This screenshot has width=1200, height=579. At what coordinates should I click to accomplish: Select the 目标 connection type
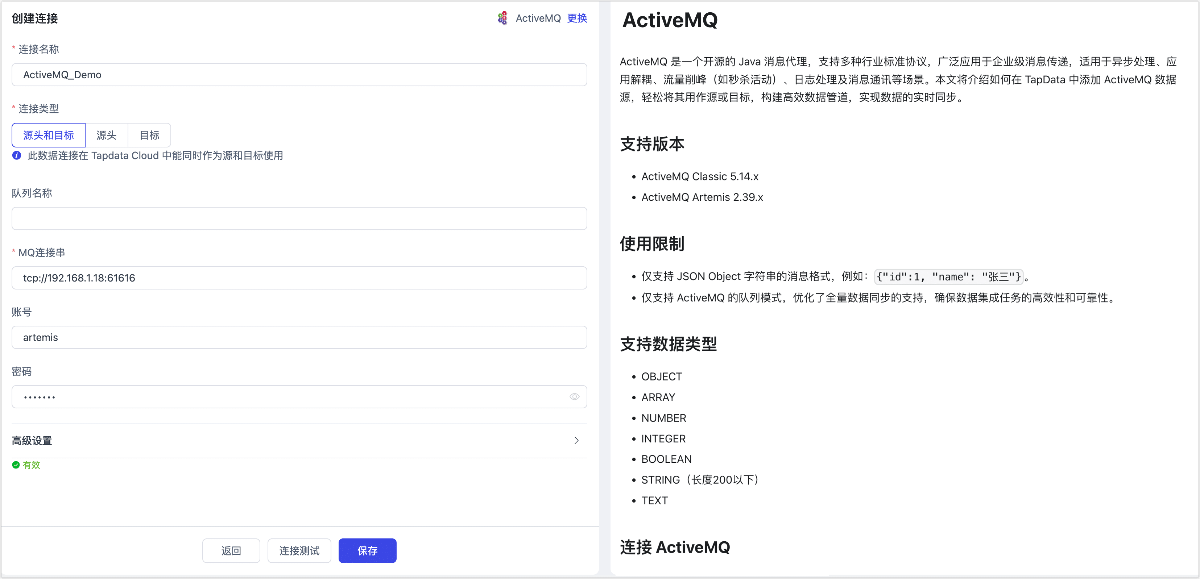coord(149,135)
